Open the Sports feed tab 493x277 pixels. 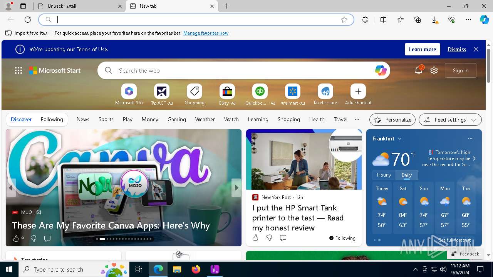(x=106, y=120)
